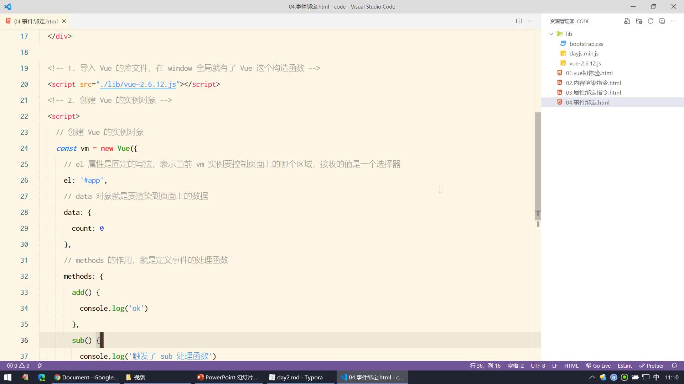Go to line via 行 36, 列 16
The width and height of the screenshot is (684, 384).
click(485, 366)
